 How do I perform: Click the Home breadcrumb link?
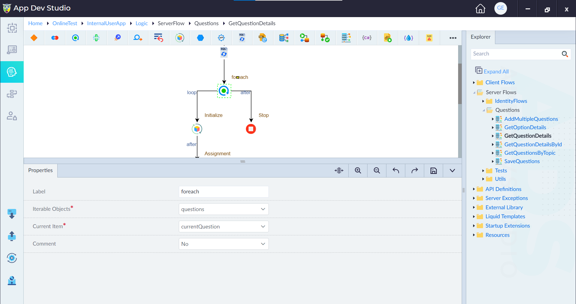point(35,23)
